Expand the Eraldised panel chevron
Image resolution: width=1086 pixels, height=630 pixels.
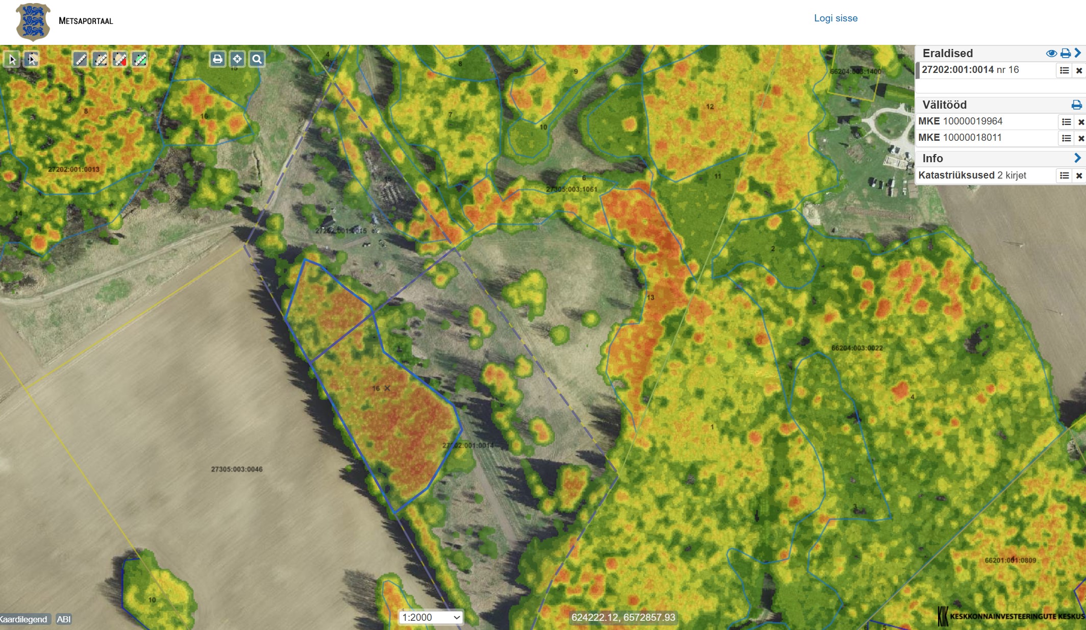point(1078,53)
